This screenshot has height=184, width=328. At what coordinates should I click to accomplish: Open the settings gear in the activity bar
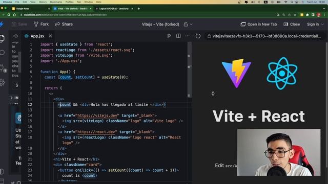coord(2,82)
